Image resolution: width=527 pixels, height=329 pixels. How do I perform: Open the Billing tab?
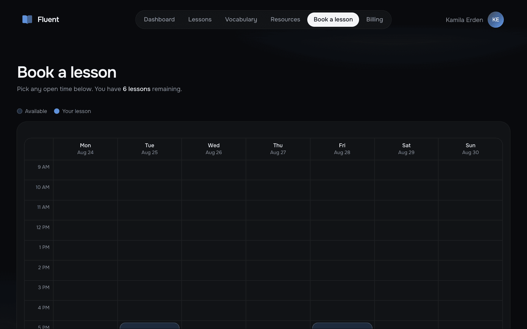(375, 20)
